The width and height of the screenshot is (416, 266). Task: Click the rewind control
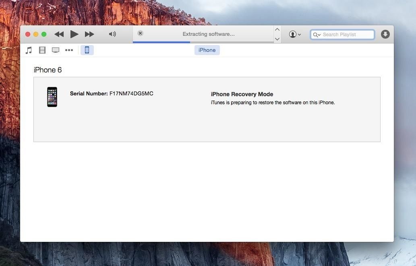coord(59,34)
